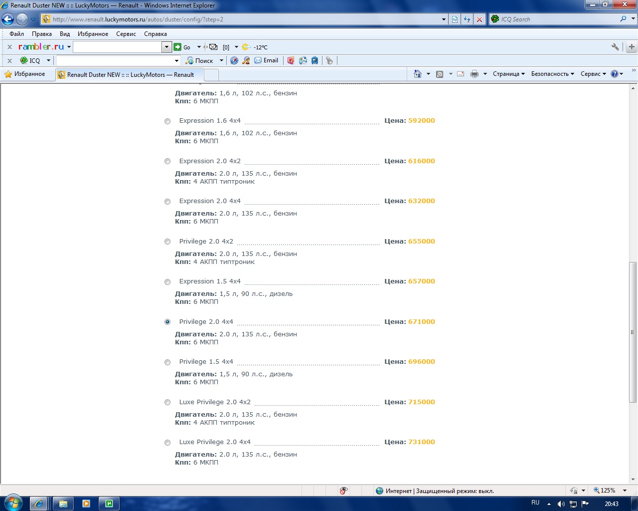
Task: Click the popup blocker status bar icon
Action: [x=343, y=491]
